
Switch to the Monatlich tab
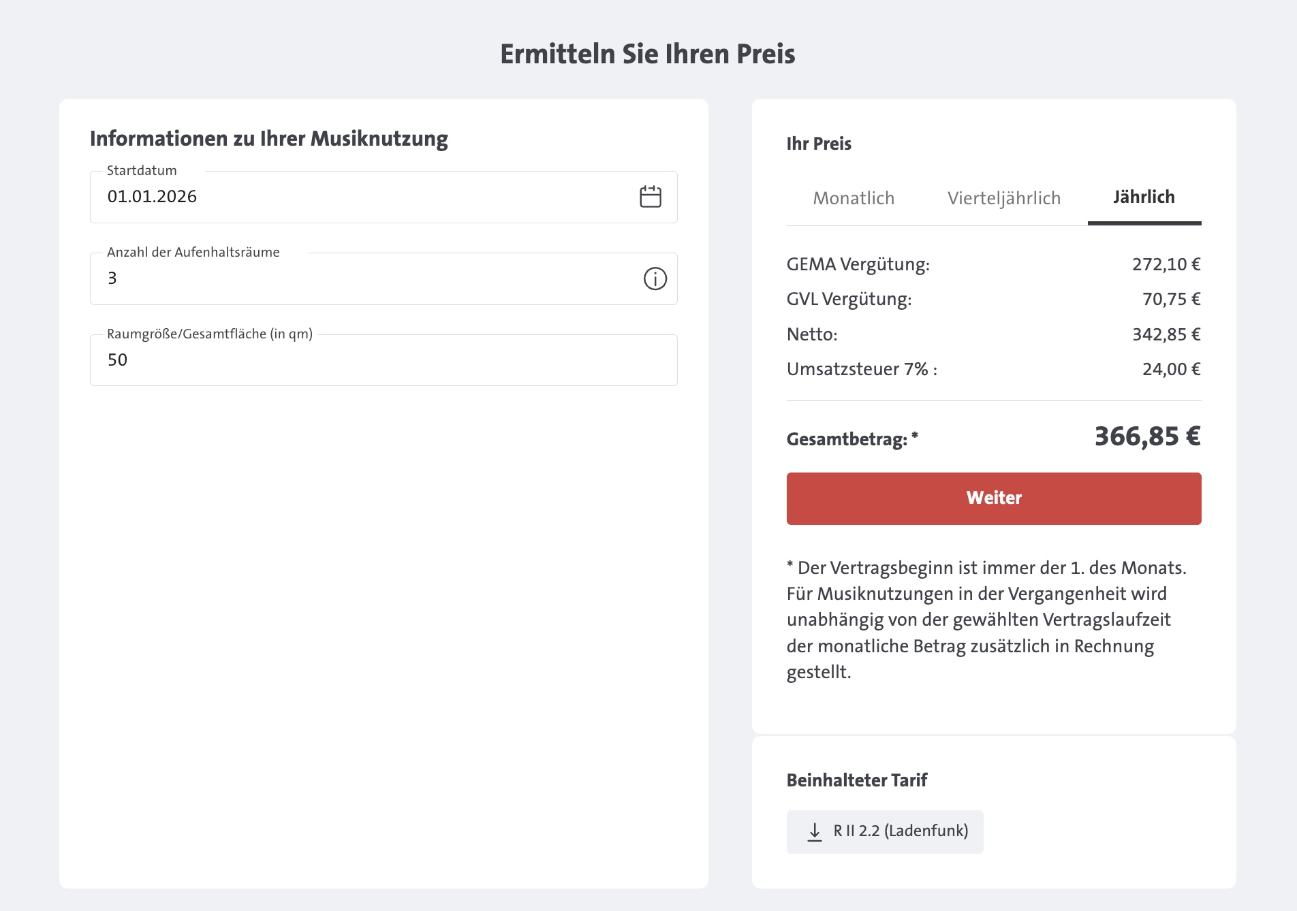854,198
